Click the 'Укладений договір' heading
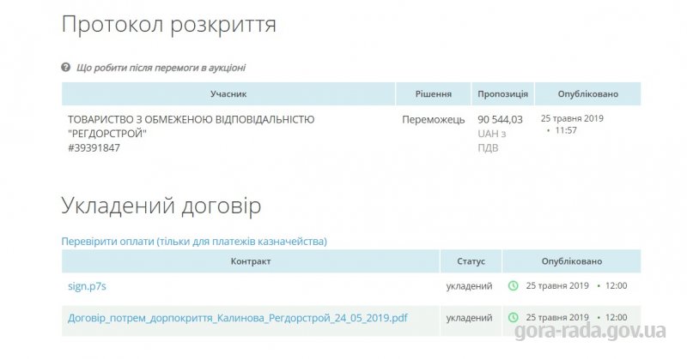 point(161,206)
